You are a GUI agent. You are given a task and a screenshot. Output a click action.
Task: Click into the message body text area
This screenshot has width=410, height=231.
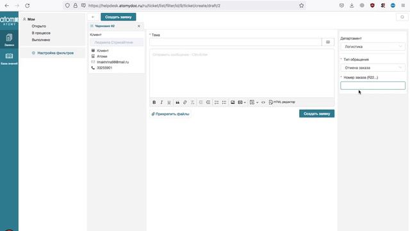[242, 73]
